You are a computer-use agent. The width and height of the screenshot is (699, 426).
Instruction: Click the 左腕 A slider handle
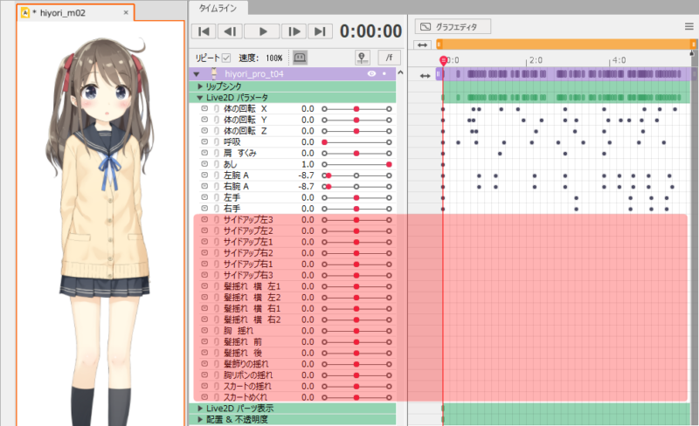tap(329, 175)
